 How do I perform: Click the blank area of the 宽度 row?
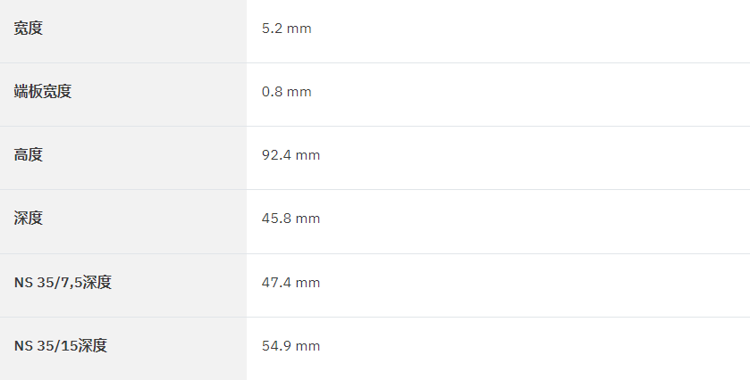click(531, 31)
